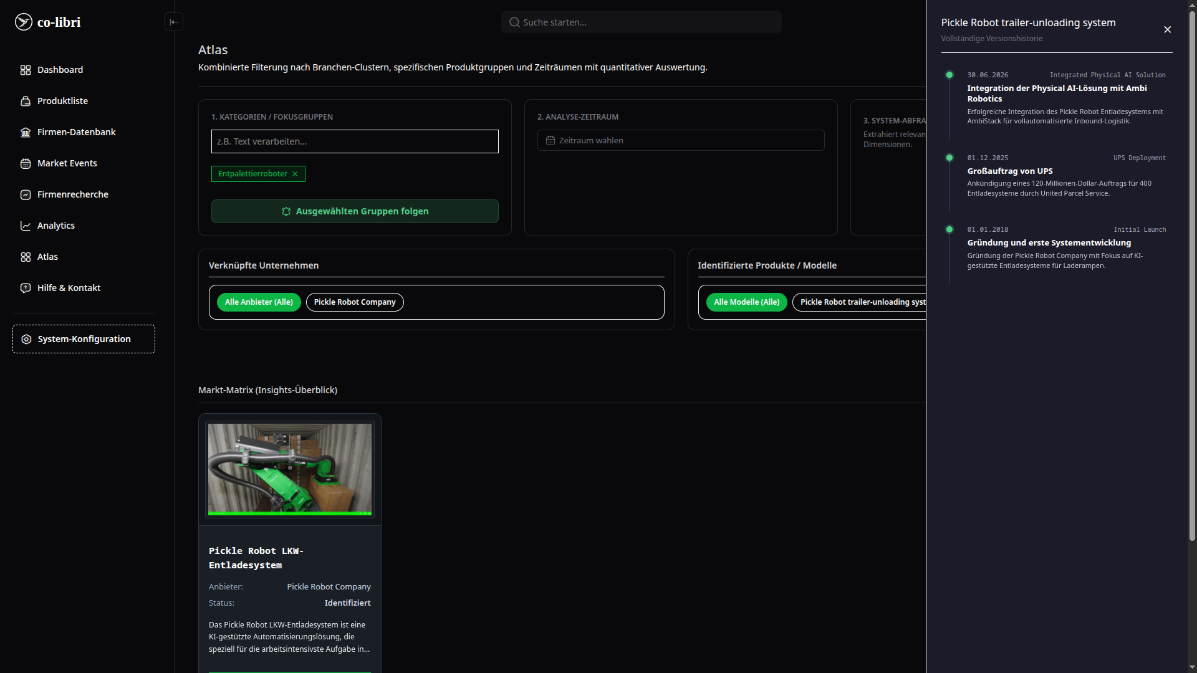Click the System-Konfiguration gear icon
Screen dimensions: 1197x673
tap(26, 339)
